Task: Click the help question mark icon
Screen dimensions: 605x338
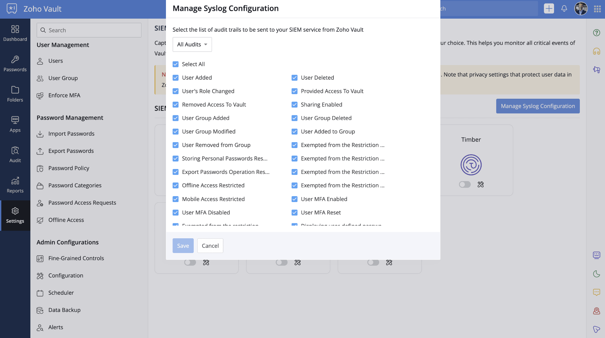Action: pos(597,33)
